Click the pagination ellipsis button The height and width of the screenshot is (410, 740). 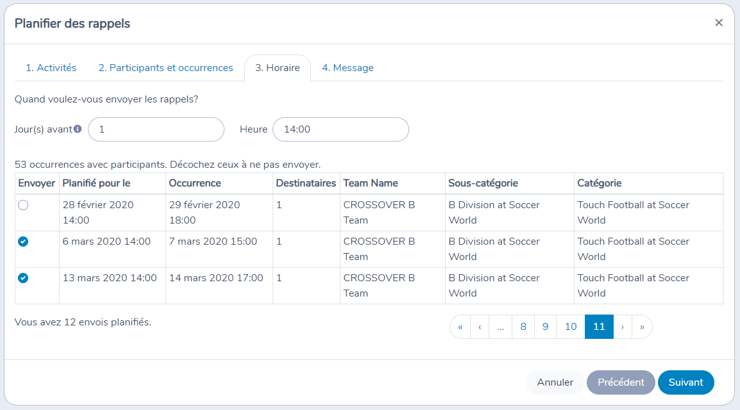[x=501, y=327]
